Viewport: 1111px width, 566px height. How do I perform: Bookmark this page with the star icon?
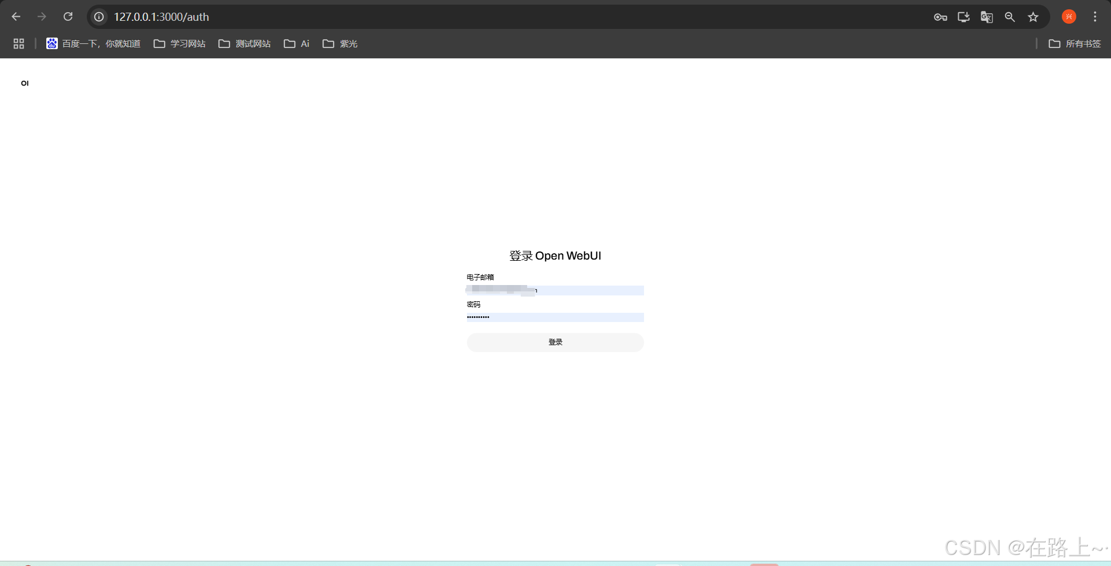tap(1033, 17)
